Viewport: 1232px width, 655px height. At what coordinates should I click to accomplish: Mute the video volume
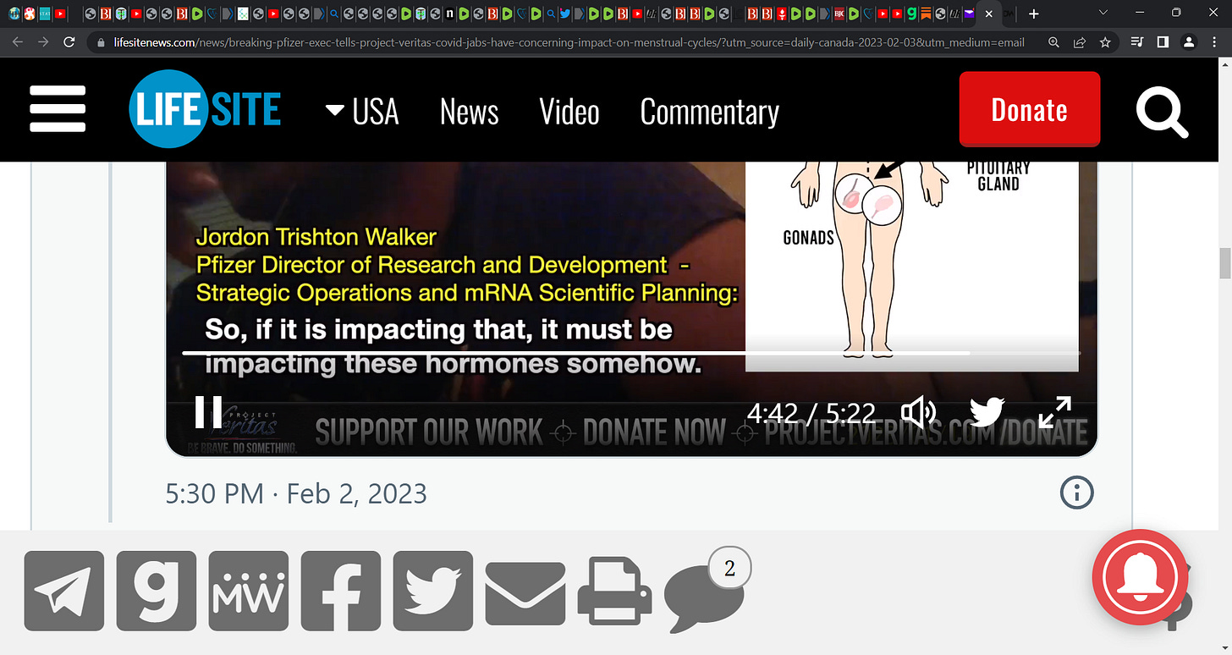(919, 413)
